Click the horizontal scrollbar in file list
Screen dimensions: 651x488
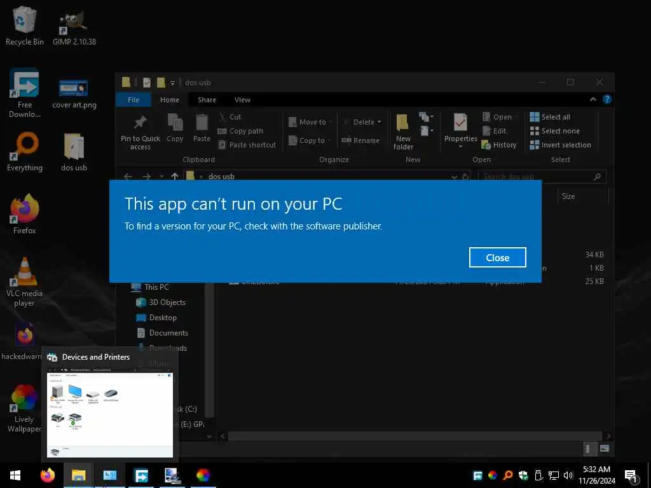pos(415,436)
